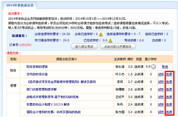Click 必修选课学时要求 value 24-26
Screen dimensions: 178x117
click(x=66, y=34)
